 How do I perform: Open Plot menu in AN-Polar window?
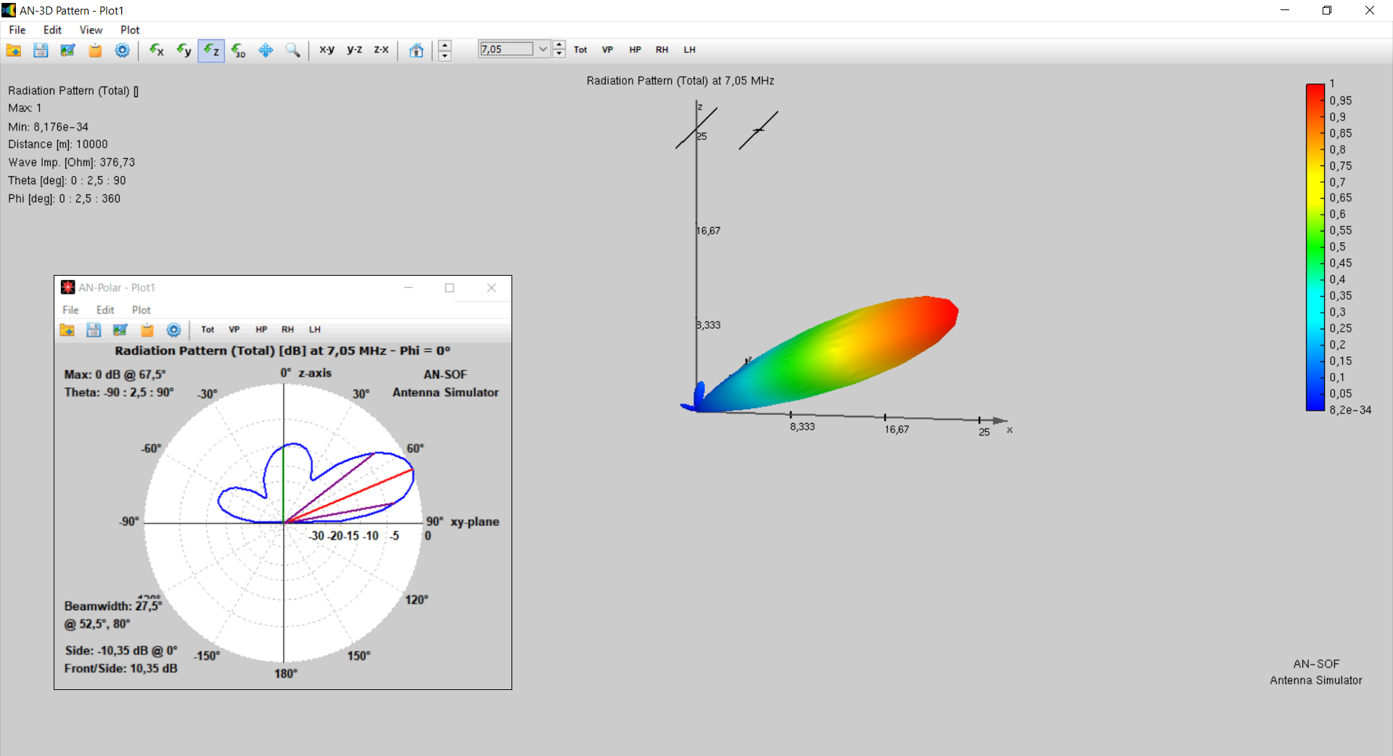point(141,310)
